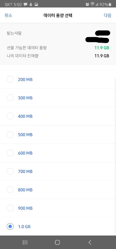Tap the battery icon in status bar
Image resolution: width=116 pixels, height=249 pixels.
click(x=110, y=5)
